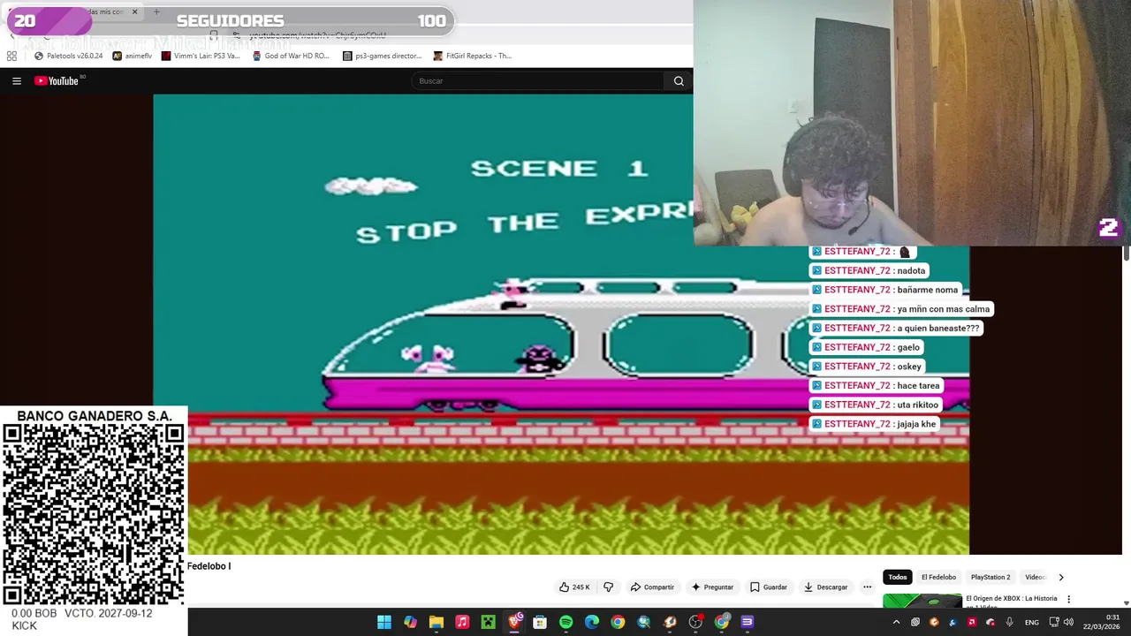Switch the ENG input language
This screenshot has width=1131, height=636.
click(1032, 623)
